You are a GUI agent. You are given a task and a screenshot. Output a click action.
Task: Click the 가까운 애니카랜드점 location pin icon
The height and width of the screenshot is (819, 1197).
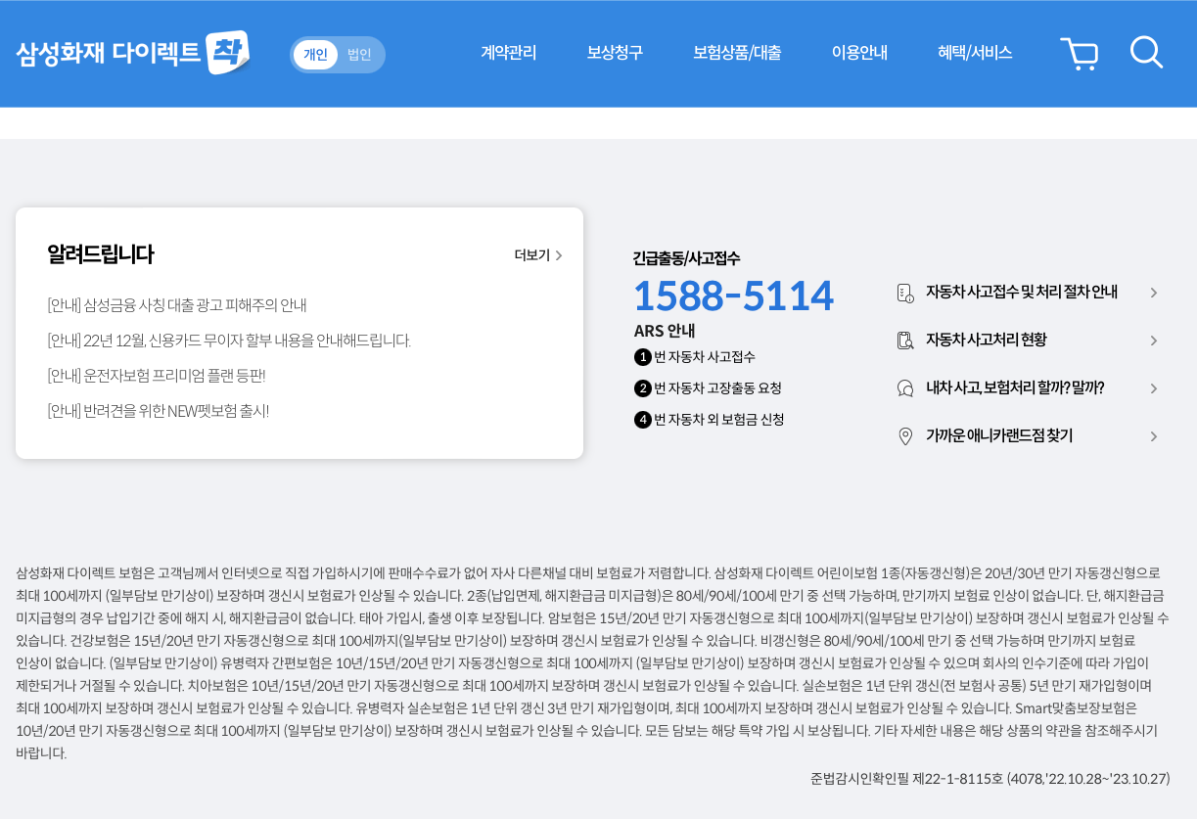pos(905,436)
